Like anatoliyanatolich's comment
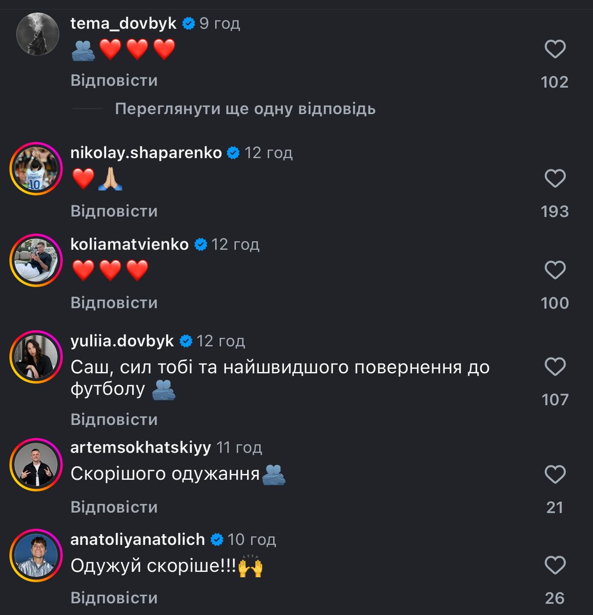Viewport: 593px width, 615px height. pyautogui.click(x=555, y=565)
